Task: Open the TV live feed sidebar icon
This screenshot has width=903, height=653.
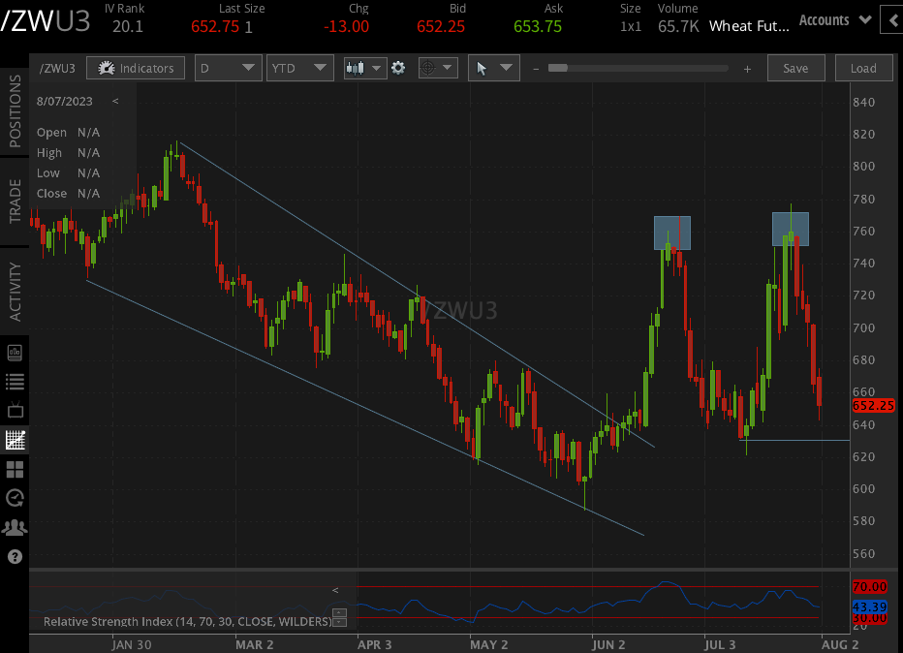Action: (x=15, y=410)
